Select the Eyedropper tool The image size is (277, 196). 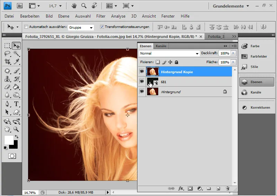16,61
